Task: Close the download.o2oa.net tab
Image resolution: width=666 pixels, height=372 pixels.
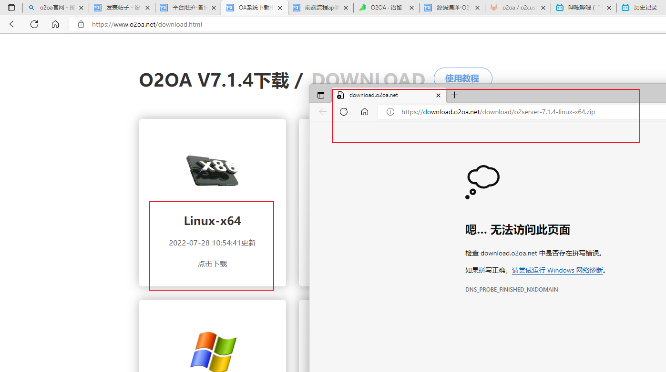Action: click(439, 95)
